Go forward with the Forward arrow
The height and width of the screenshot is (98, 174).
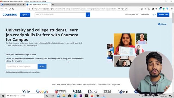tap(6, 9)
